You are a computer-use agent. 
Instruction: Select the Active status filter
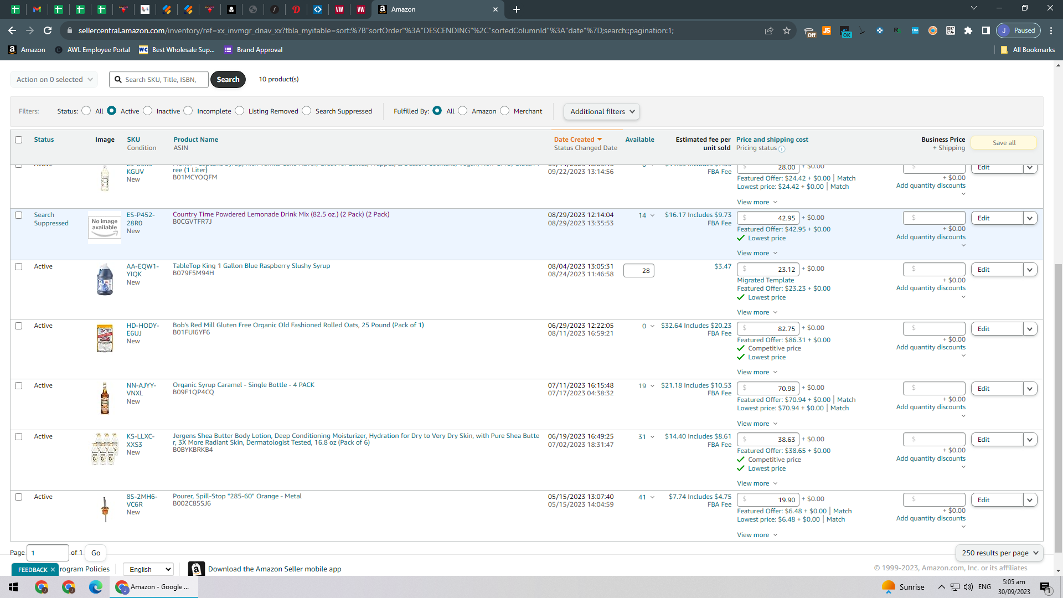point(111,111)
